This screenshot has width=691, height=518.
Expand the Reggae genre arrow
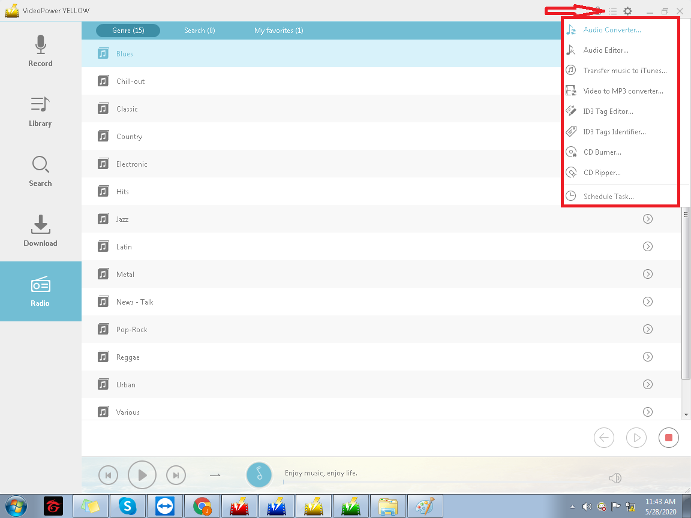(648, 357)
